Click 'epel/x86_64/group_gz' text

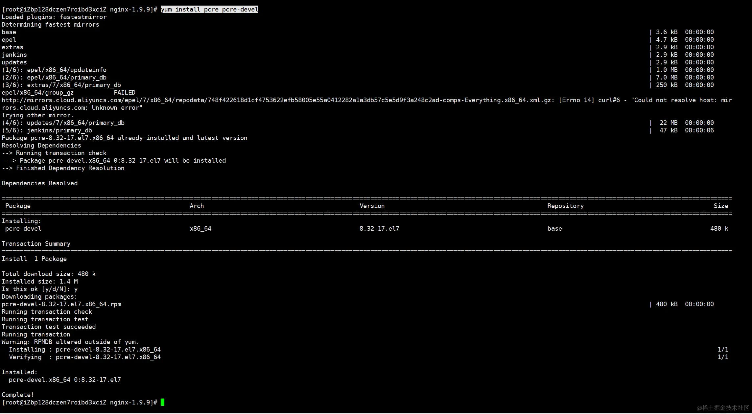[x=38, y=93]
